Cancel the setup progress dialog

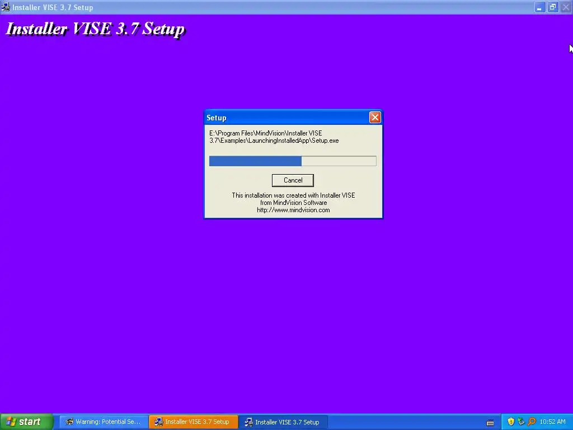click(293, 180)
